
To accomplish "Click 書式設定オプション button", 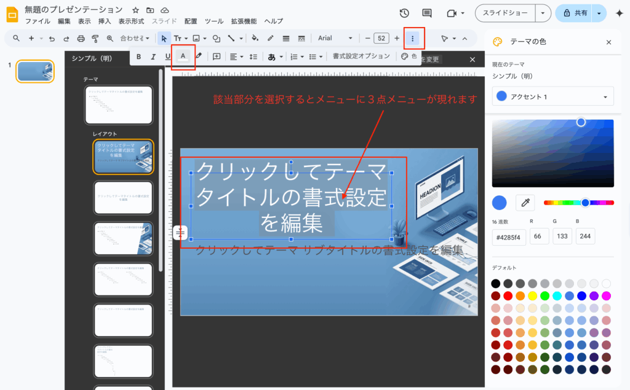I will 361,57.
